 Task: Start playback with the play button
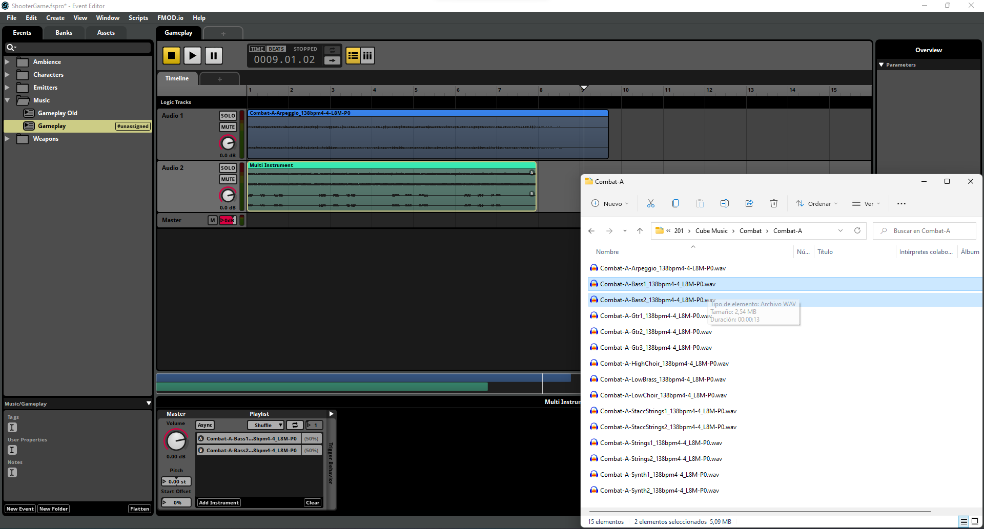coord(193,55)
